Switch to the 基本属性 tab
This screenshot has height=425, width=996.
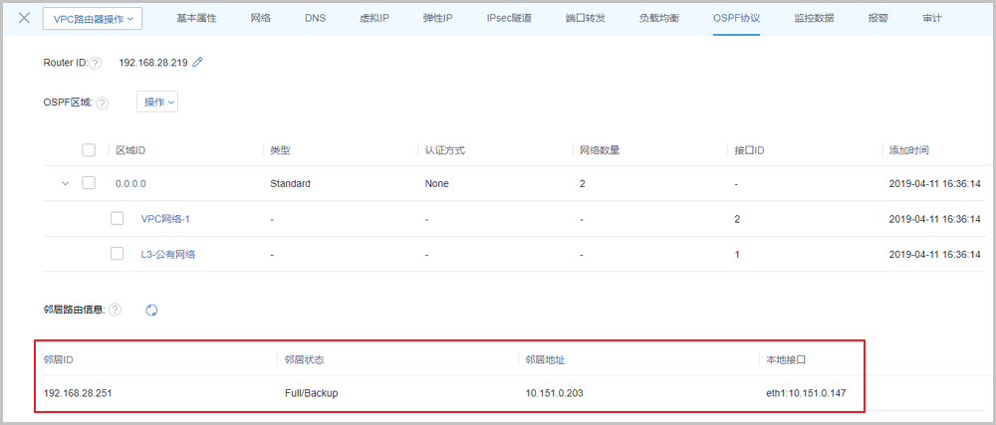click(196, 19)
